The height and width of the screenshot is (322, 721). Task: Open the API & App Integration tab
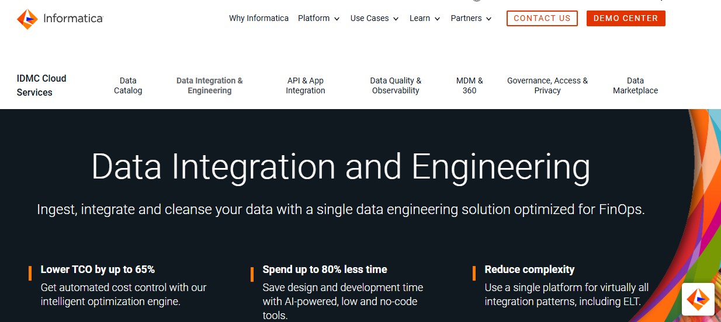point(306,86)
